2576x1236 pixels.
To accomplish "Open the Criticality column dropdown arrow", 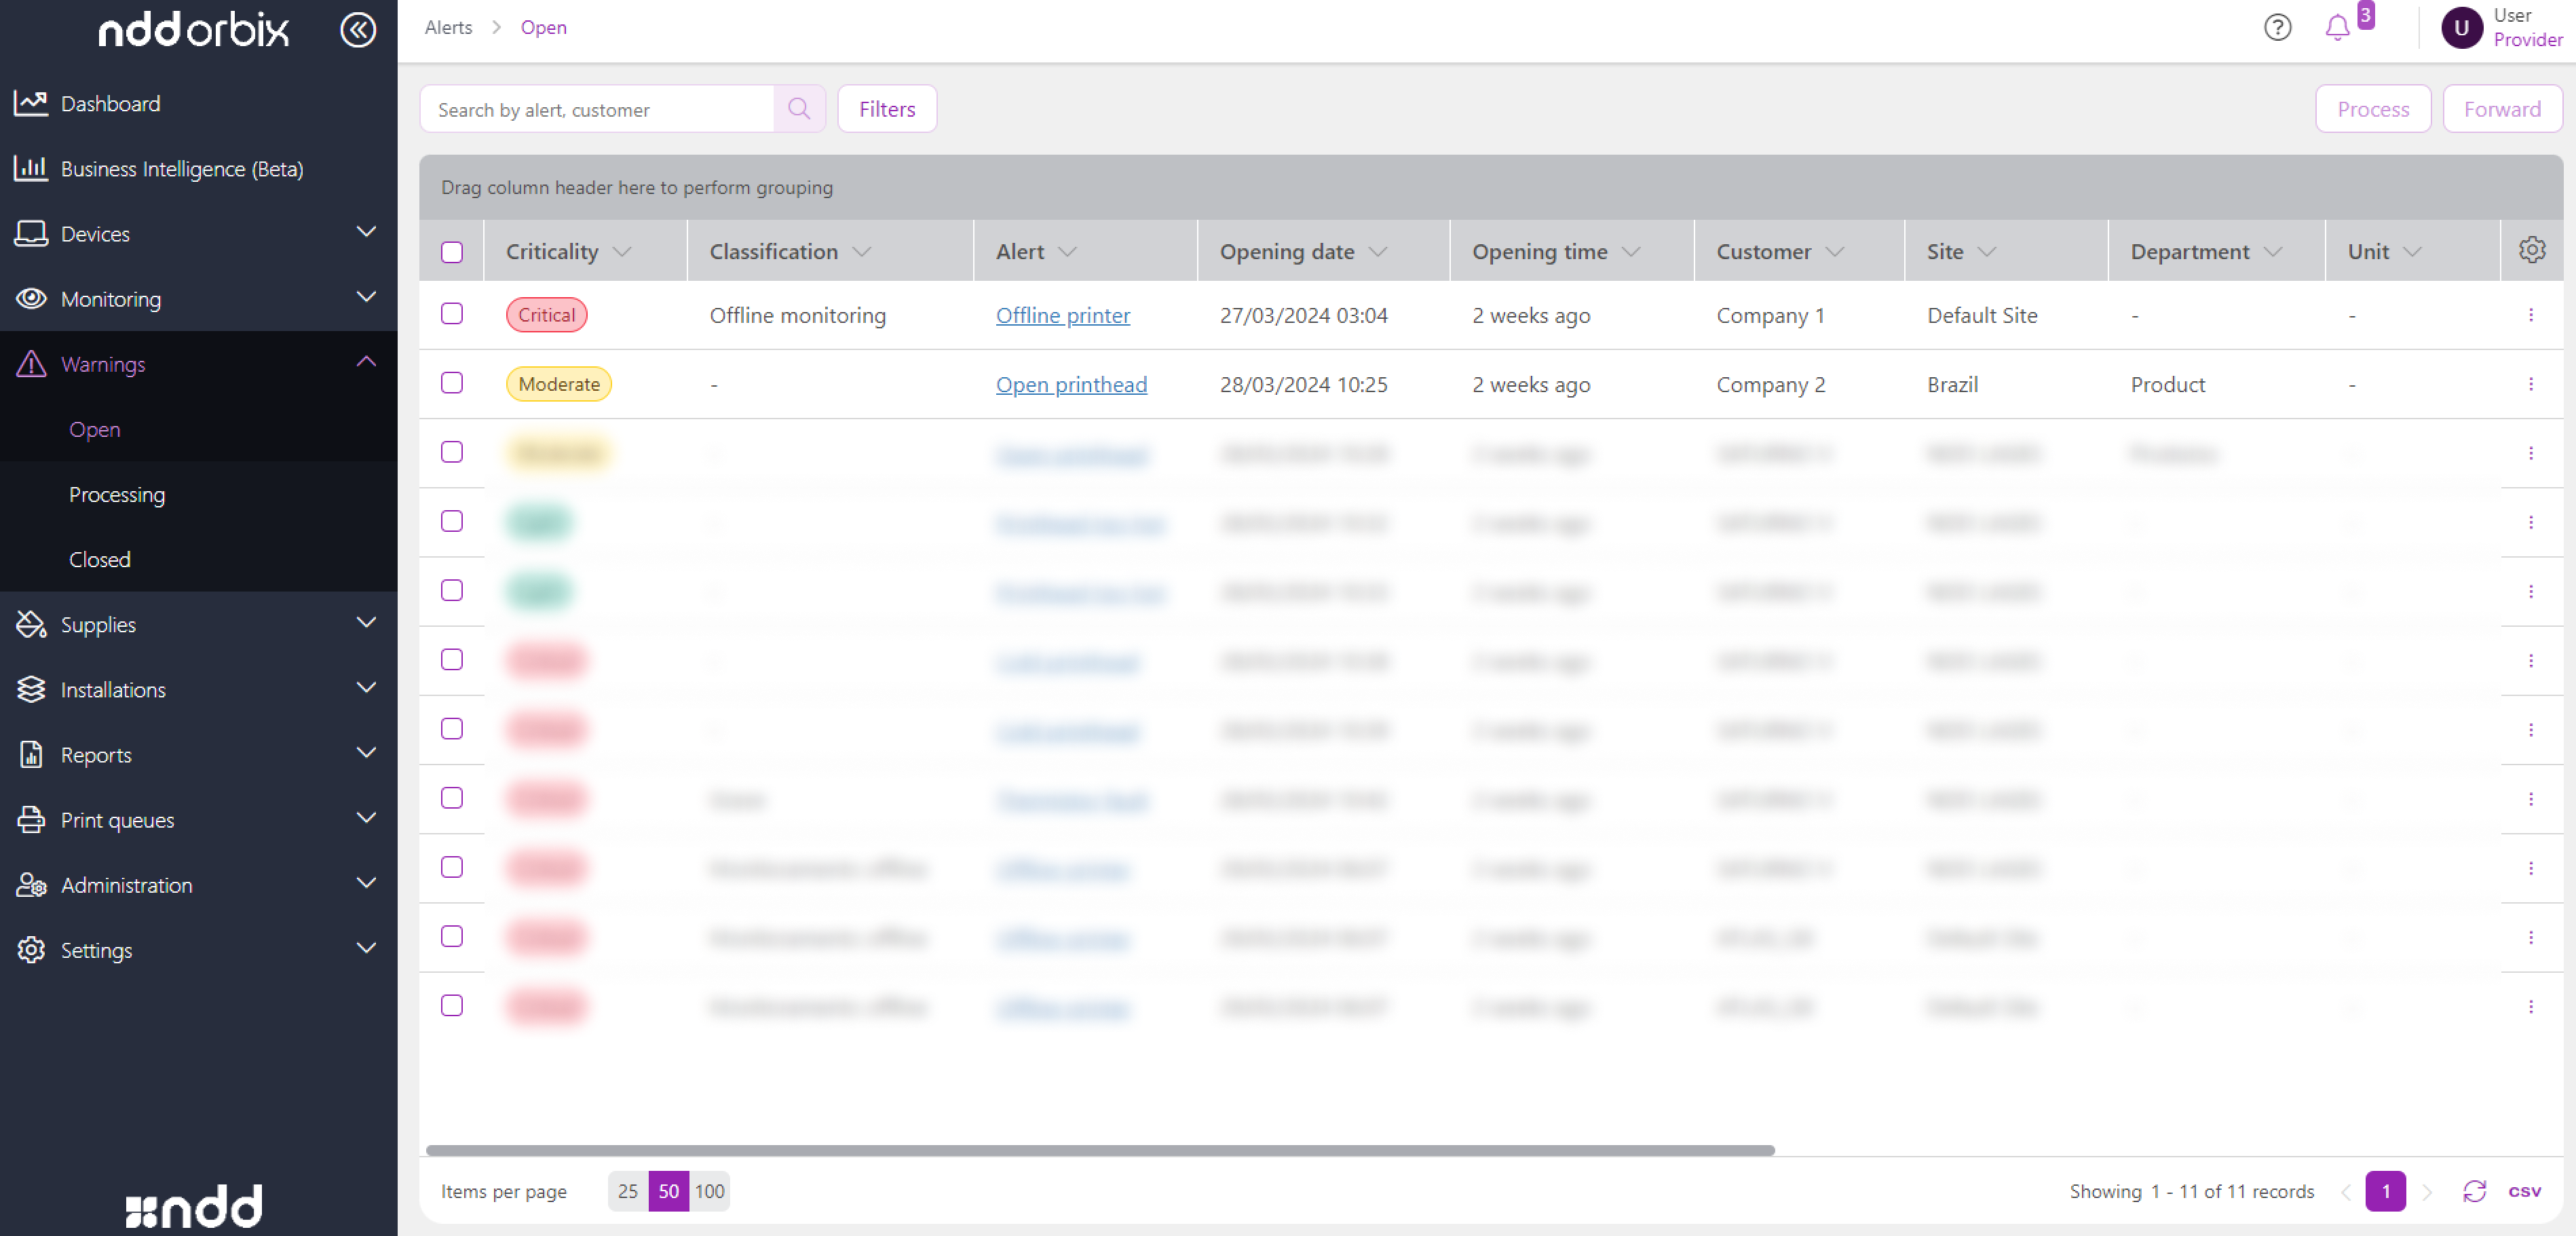I will click(622, 252).
